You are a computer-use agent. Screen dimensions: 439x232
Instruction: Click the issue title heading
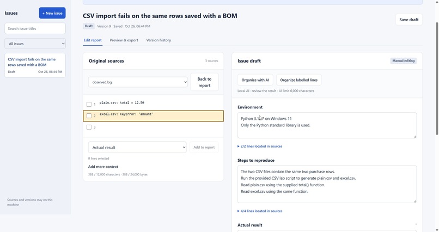coord(160,16)
